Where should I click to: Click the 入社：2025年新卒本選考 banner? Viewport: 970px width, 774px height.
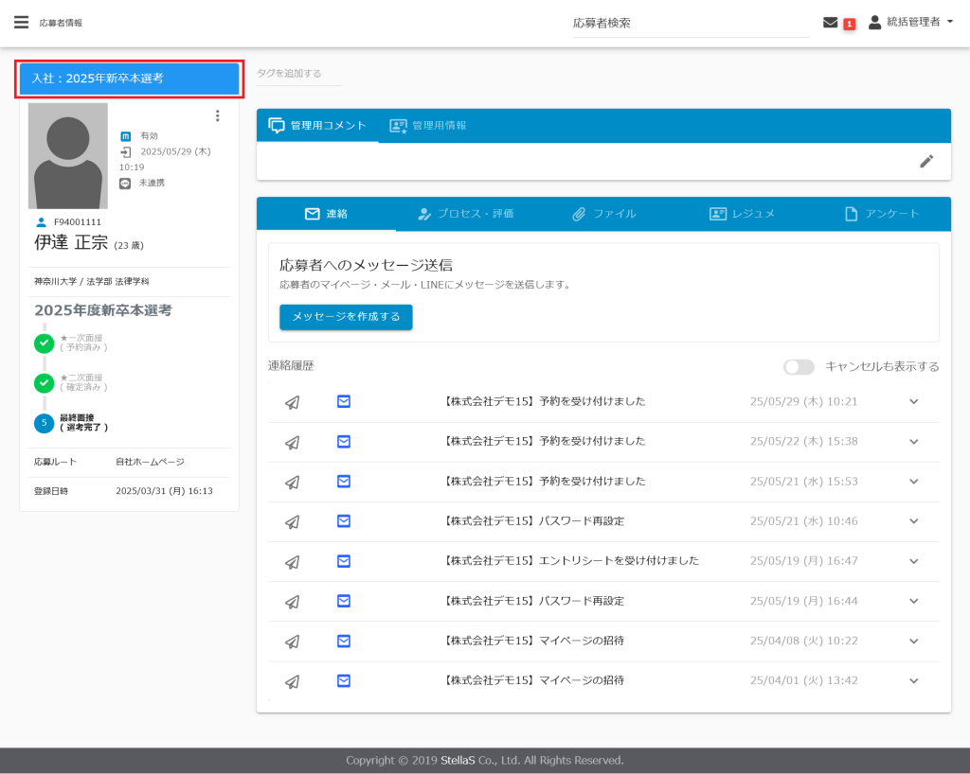[x=130, y=79]
